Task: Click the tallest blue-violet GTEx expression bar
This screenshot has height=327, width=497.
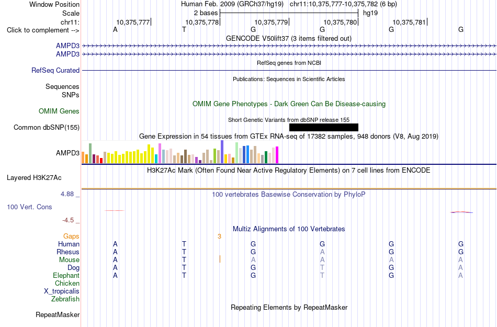Action: [x=222, y=152]
